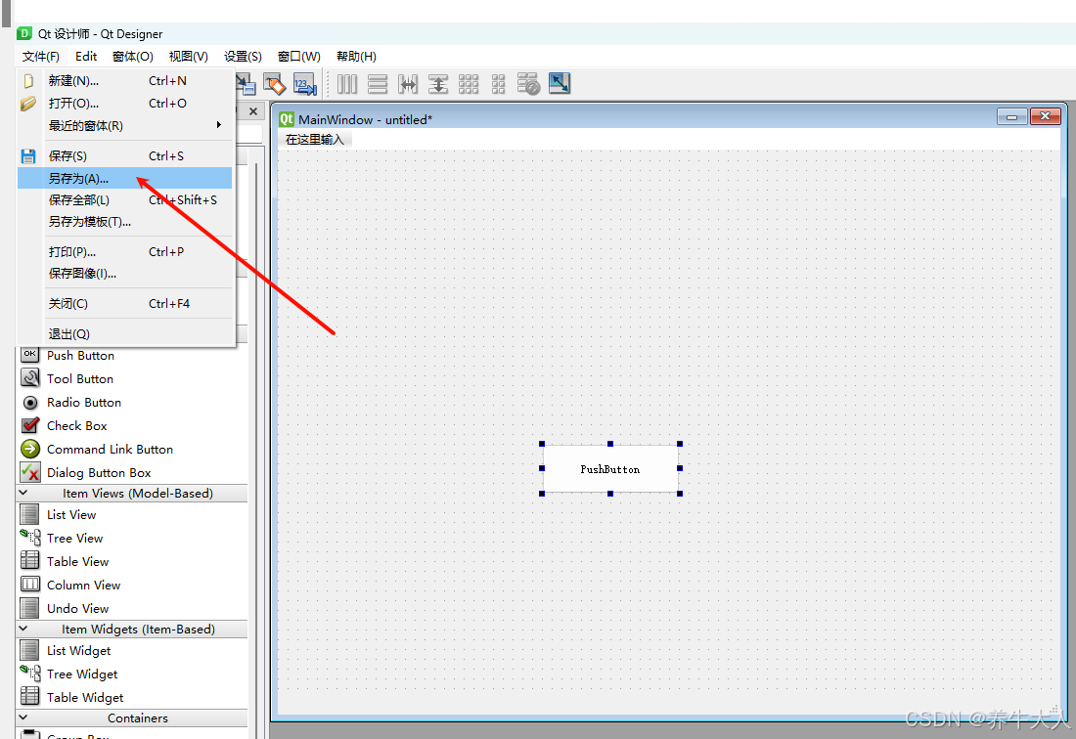Click the Qt Designer title bar icon
The height and width of the screenshot is (739, 1076).
point(24,33)
